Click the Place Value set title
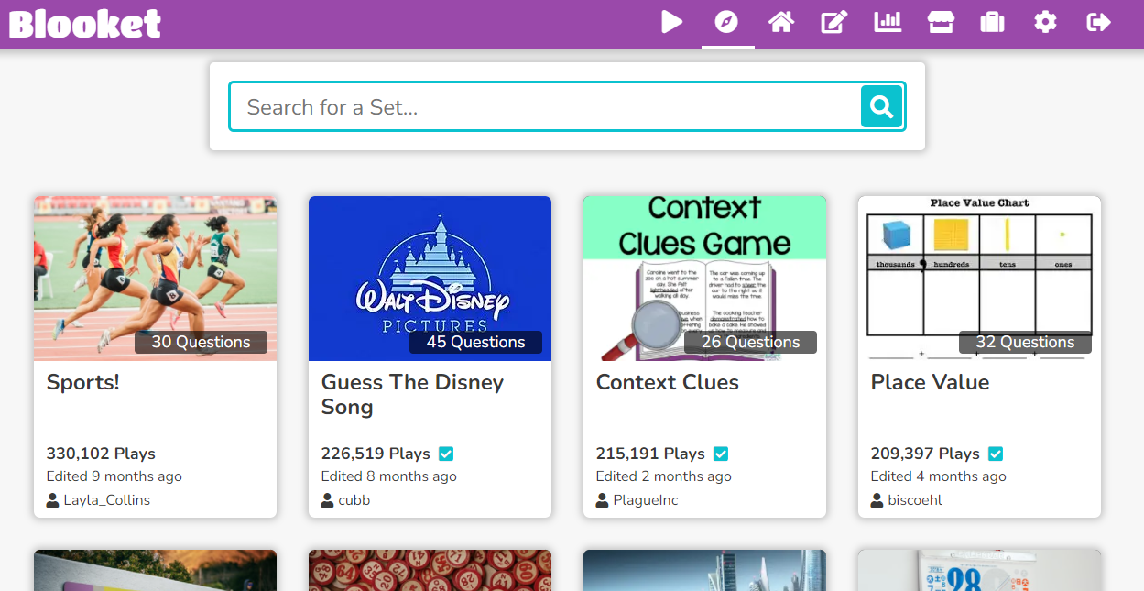 (x=930, y=382)
